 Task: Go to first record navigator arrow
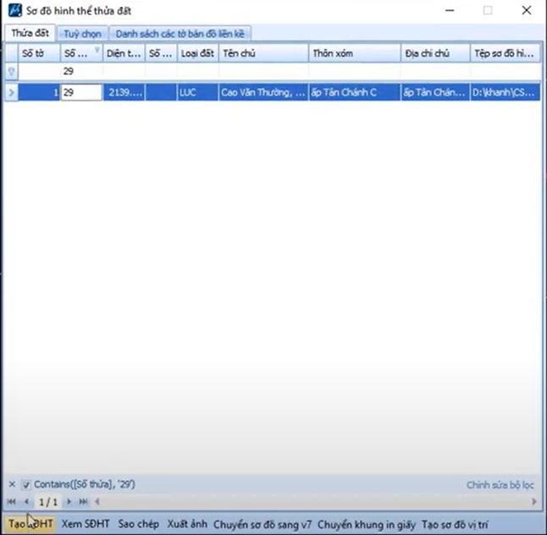[x=12, y=502]
